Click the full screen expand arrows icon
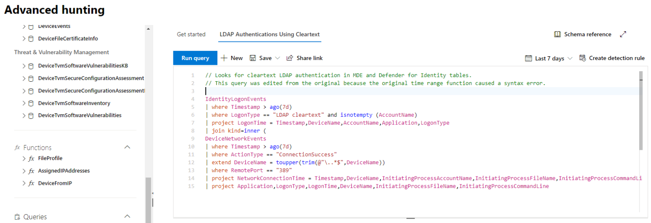 623,34
